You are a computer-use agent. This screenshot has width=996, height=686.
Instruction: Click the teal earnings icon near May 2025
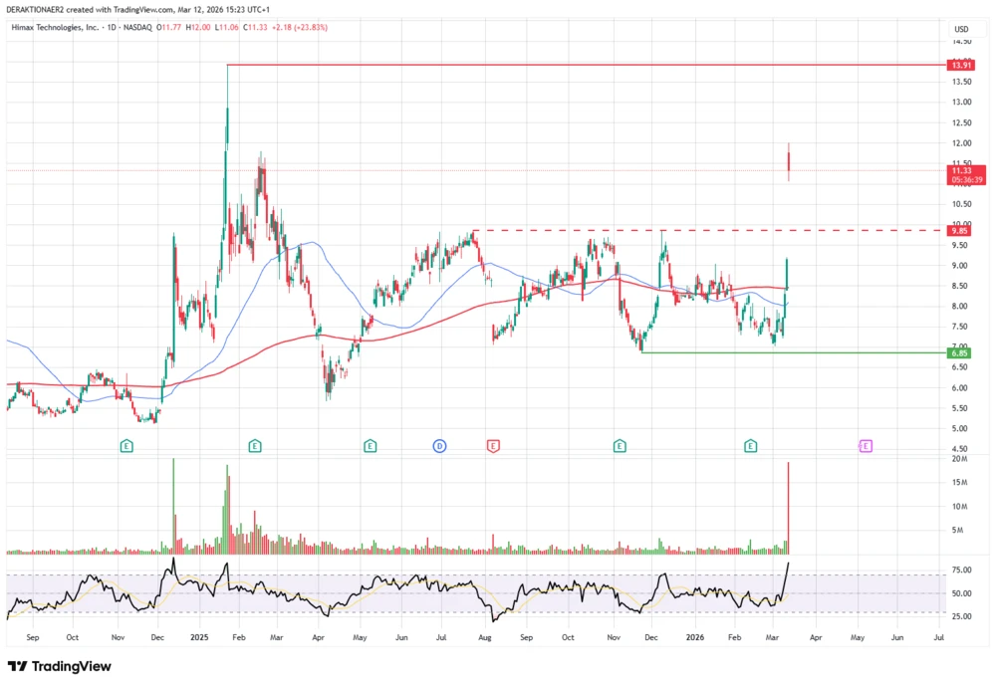[370, 446]
